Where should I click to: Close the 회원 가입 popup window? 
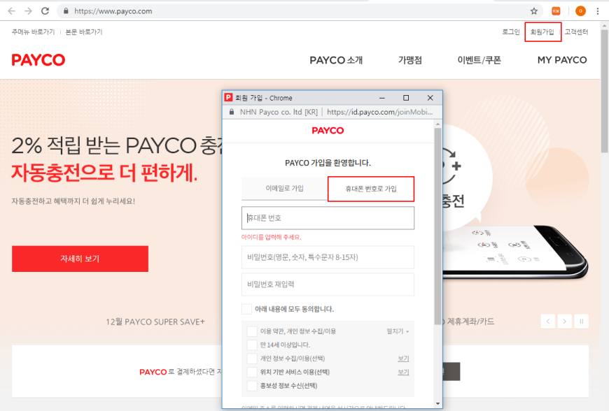[x=430, y=98]
